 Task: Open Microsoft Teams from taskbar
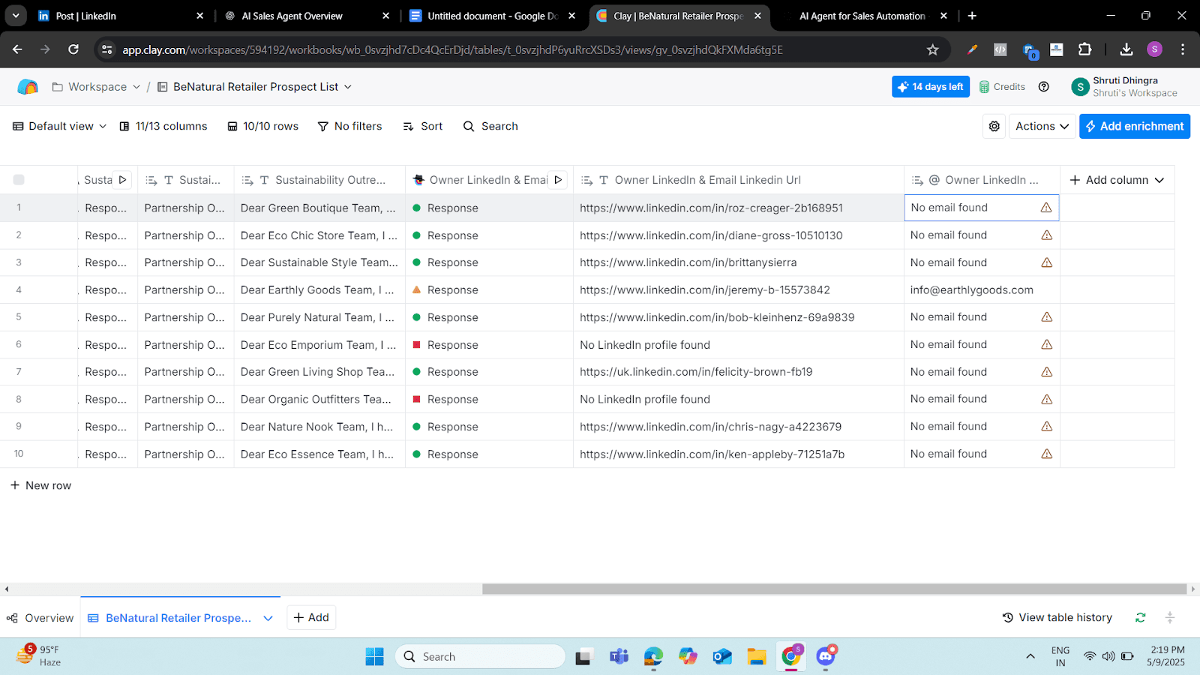pyautogui.click(x=619, y=657)
